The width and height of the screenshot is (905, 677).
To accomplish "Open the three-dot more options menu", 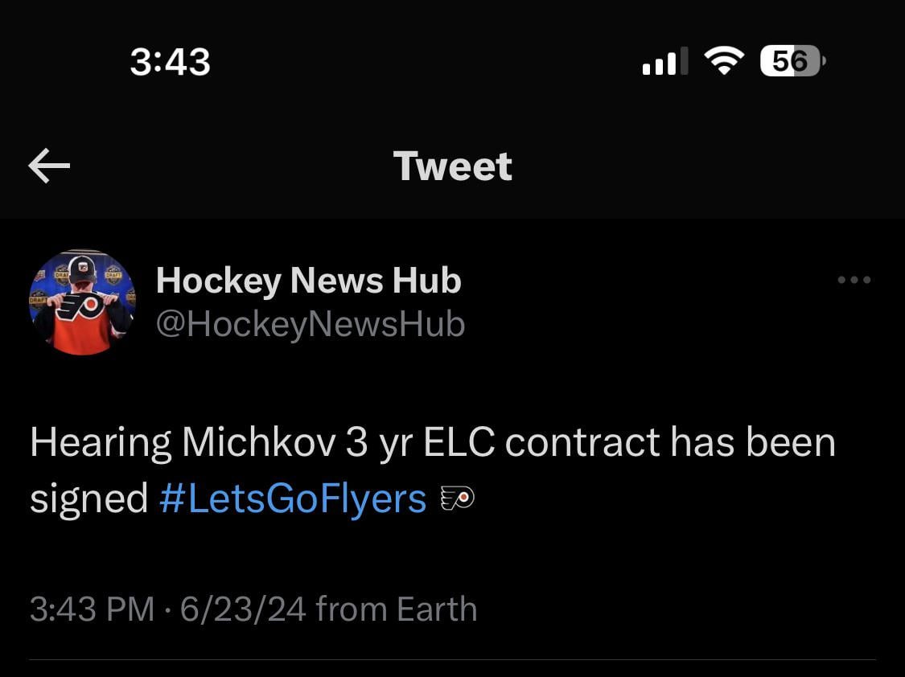I will [854, 281].
